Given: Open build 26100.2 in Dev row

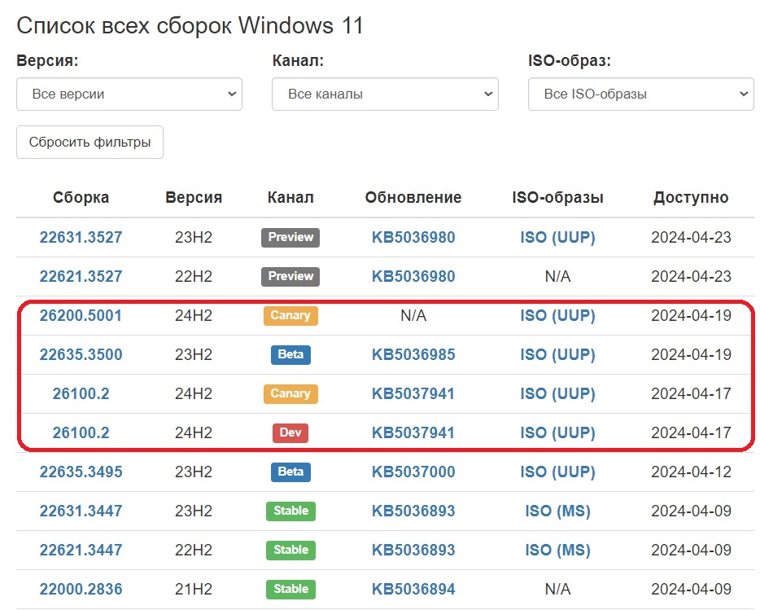Looking at the screenshot, I should tap(81, 433).
